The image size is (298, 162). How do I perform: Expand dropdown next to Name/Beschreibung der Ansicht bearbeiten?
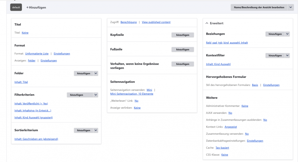tap(290, 8)
